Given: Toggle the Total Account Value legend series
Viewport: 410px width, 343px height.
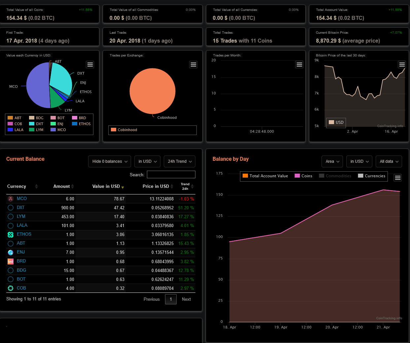Looking at the screenshot, I should point(265,176).
